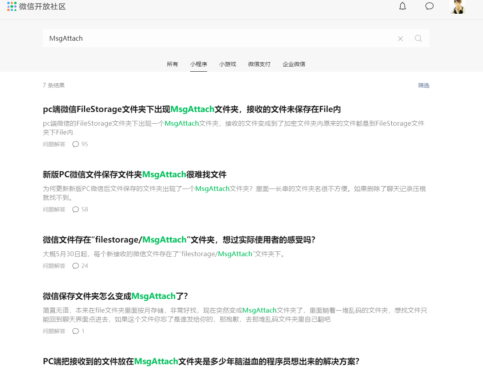Click the snippet starting 'pc端微信的FileStorage文件夹下出现一个'
This screenshot has height=369, width=483.
coord(234,128)
